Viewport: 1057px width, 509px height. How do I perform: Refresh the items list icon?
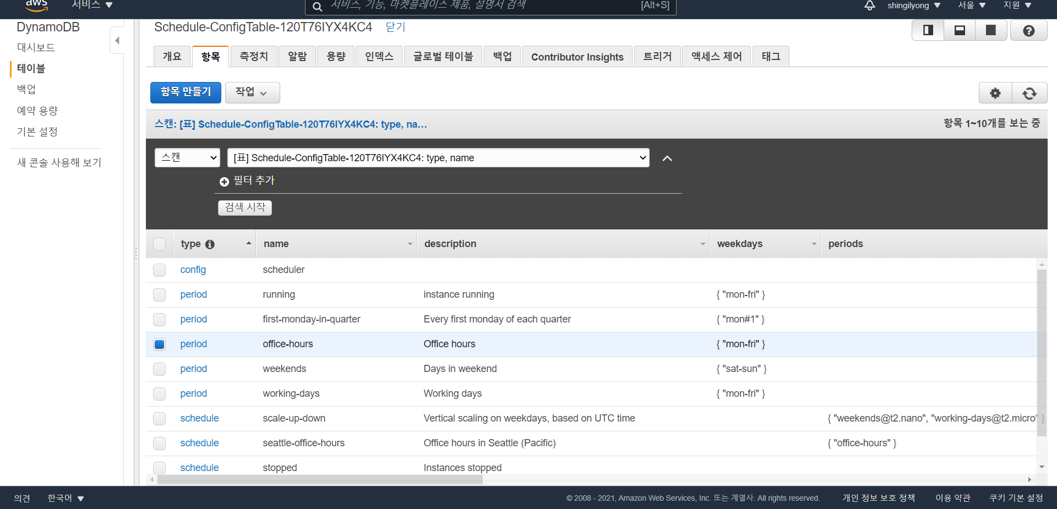(x=1029, y=93)
